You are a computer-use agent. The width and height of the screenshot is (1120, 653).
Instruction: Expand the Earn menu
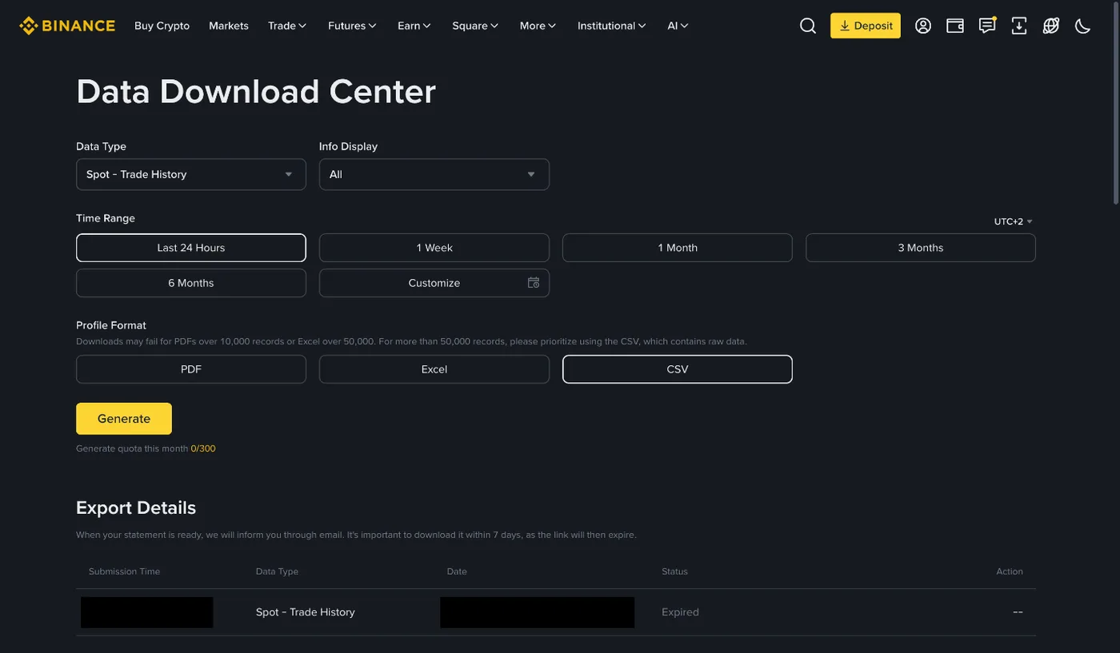pos(414,26)
